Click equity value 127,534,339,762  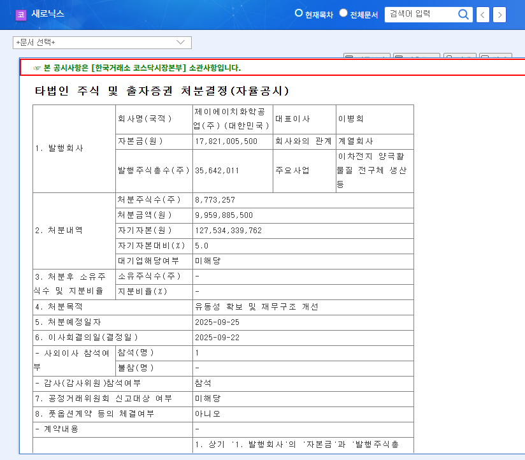click(228, 231)
